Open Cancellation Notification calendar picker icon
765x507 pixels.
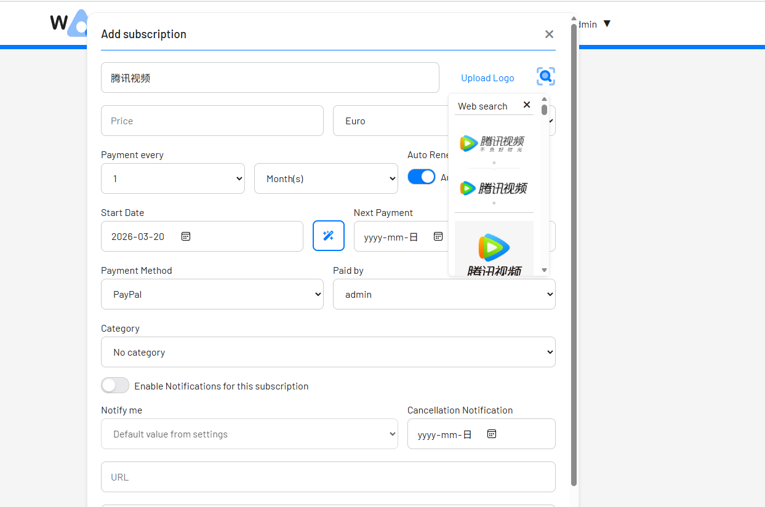click(491, 434)
